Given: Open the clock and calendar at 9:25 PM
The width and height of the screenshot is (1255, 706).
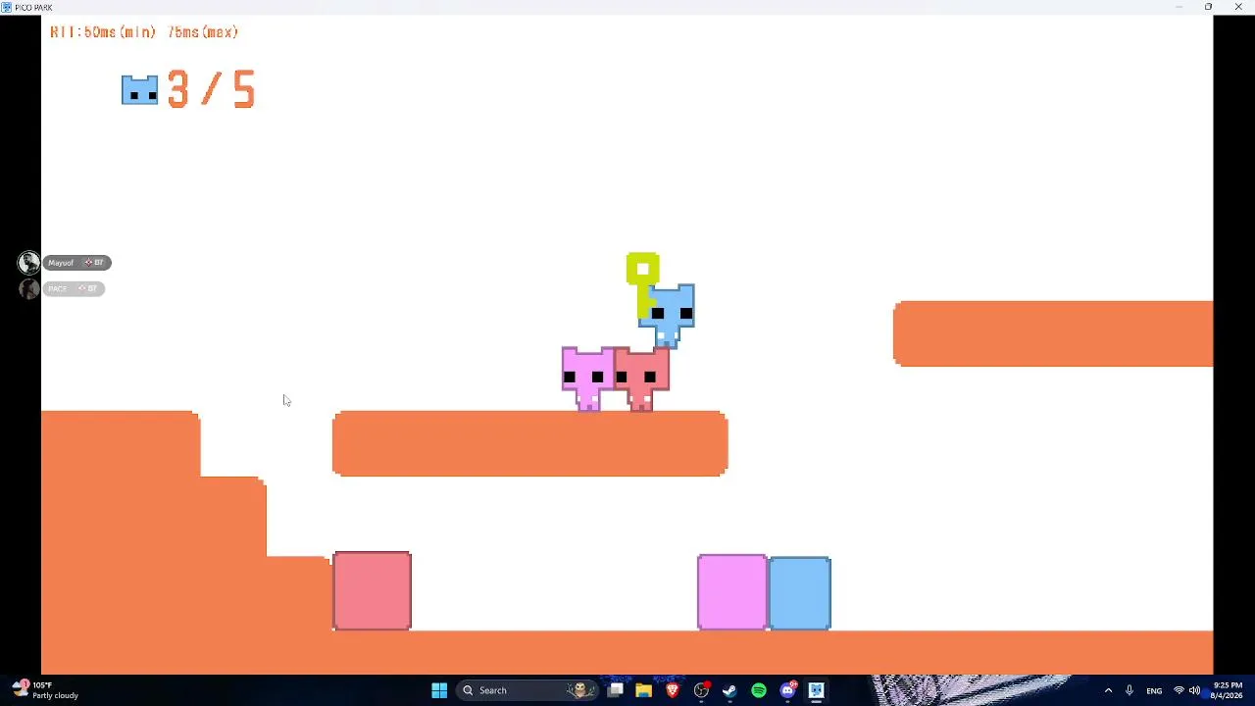Looking at the screenshot, I should point(1227,690).
